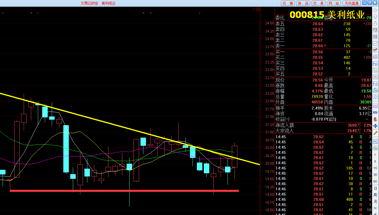Click the 大宗流入 value 2649万

[355, 131]
